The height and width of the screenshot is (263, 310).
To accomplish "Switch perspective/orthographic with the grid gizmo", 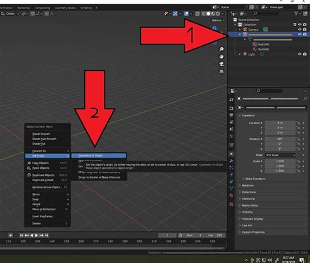I will click(x=221, y=71).
